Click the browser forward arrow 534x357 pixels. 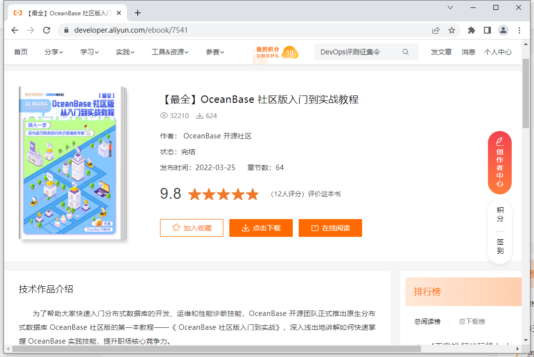[x=31, y=30]
